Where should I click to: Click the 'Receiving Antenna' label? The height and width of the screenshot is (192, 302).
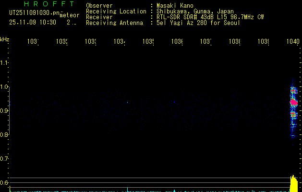click(114, 23)
